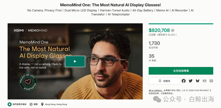
Task: Open the embed code icon
Action: click(x=211, y=81)
